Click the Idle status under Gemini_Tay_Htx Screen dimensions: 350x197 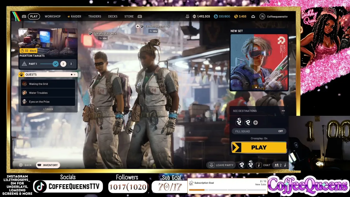103,38
